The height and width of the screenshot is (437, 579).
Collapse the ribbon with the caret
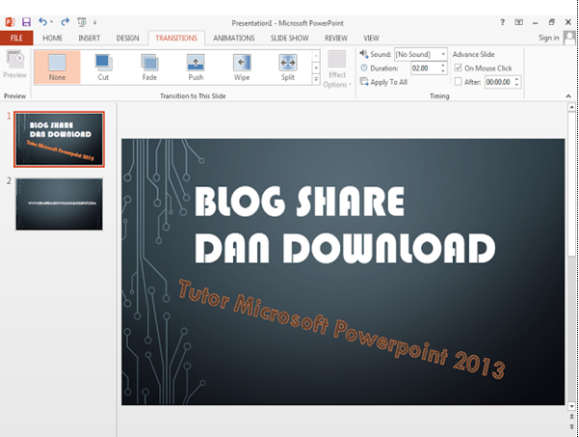point(568,96)
